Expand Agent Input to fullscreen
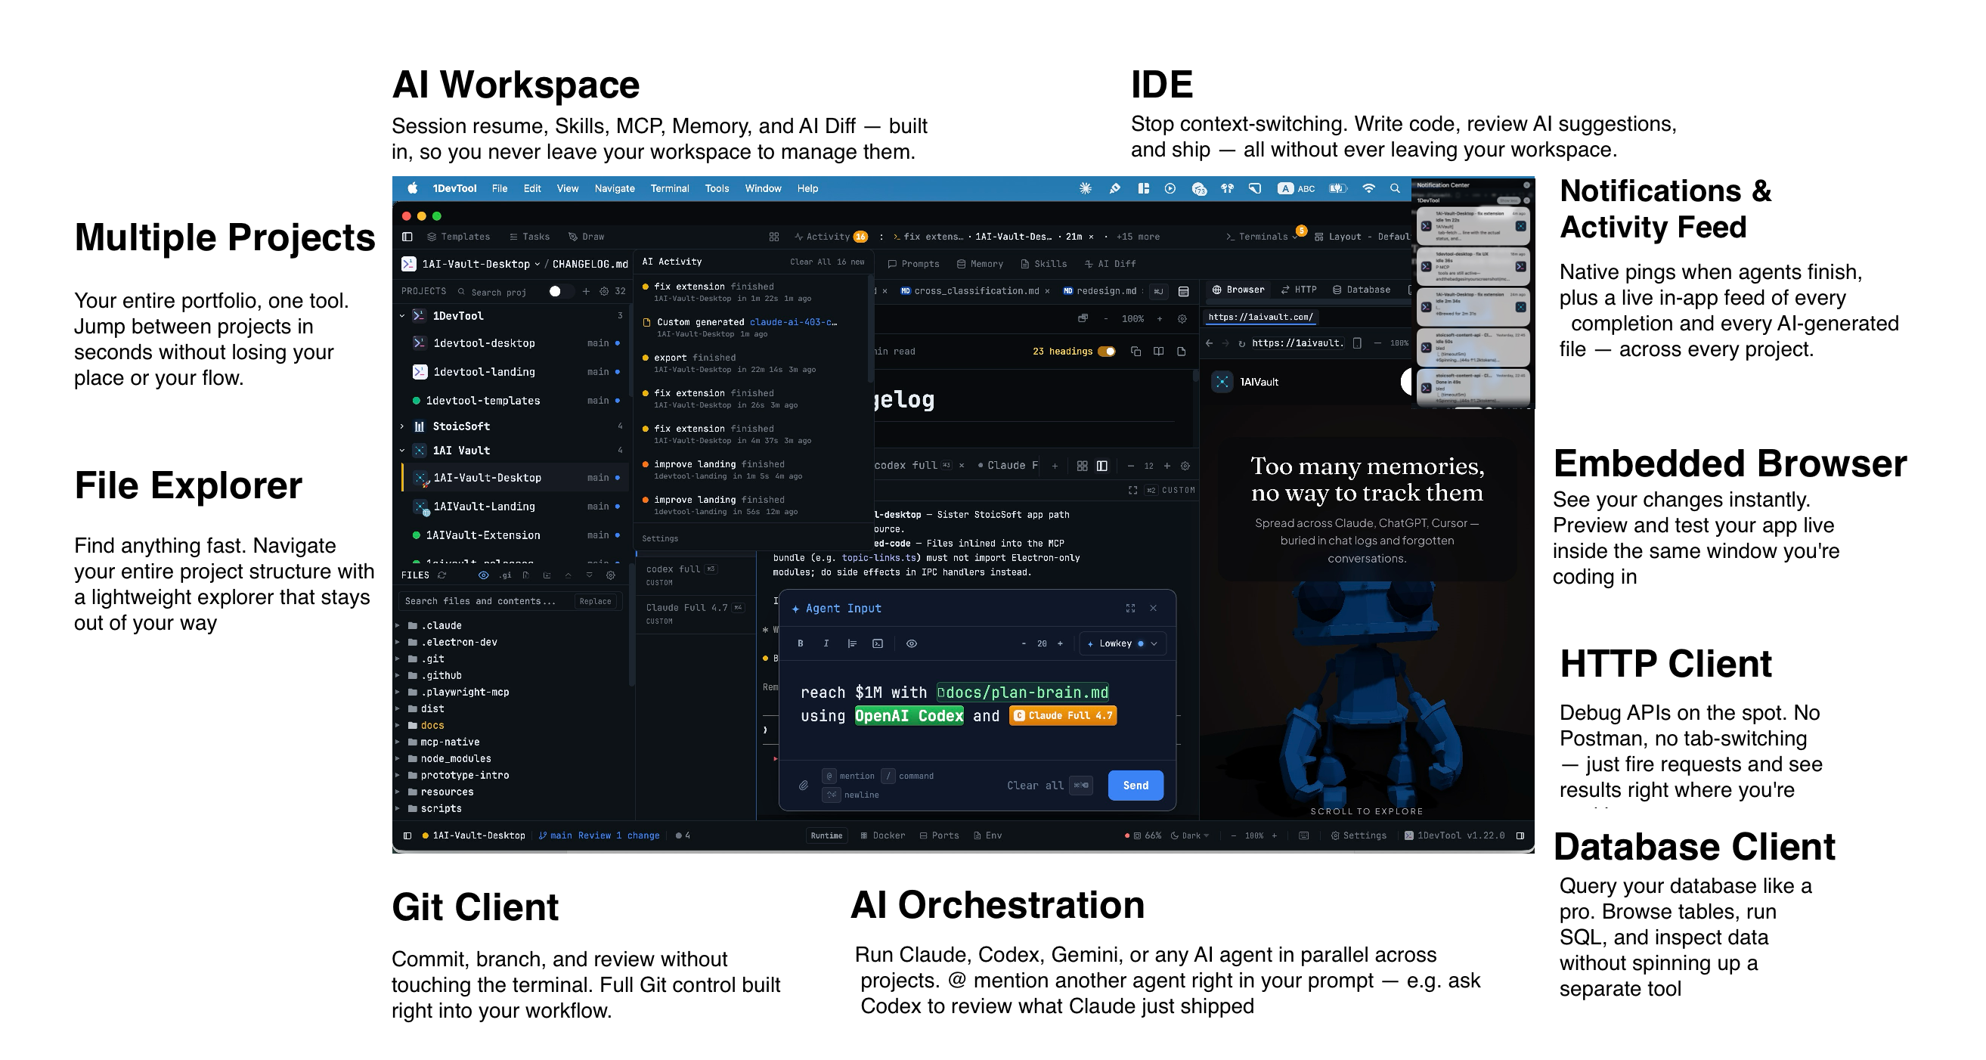Screen dimensions: 1986x1060 coord(1130,608)
